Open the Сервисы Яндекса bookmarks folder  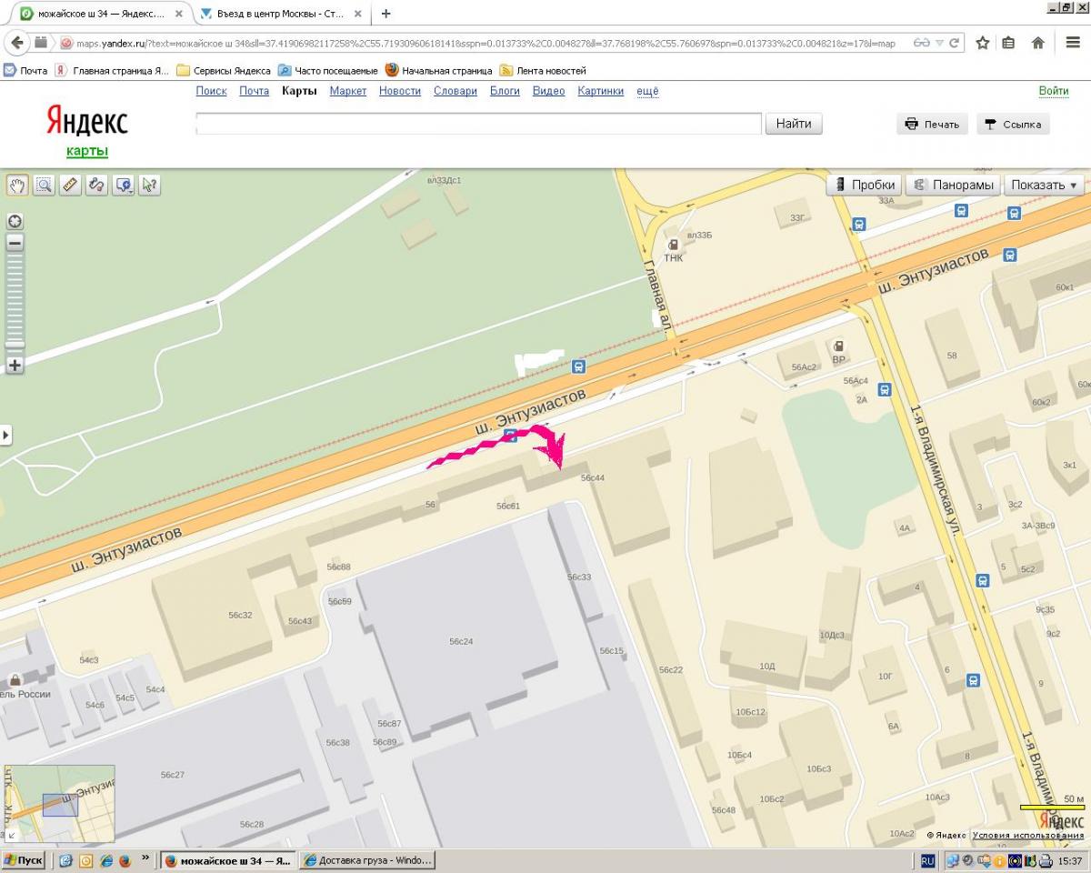coord(224,70)
